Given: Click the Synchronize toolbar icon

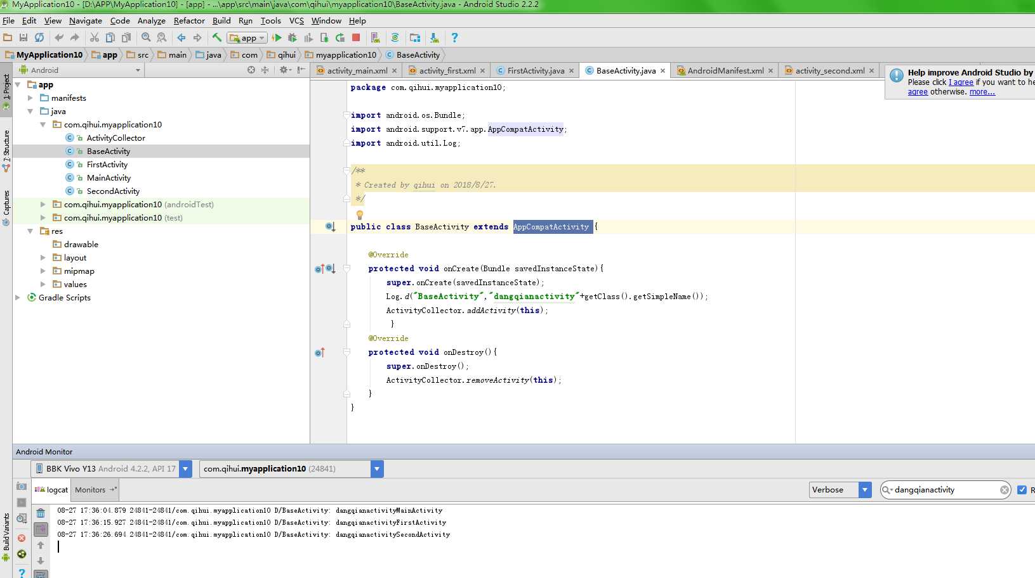Looking at the screenshot, I should [x=39, y=38].
